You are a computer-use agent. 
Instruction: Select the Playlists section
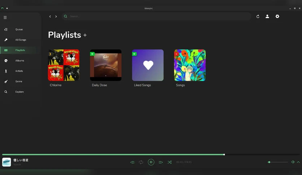point(20,50)
